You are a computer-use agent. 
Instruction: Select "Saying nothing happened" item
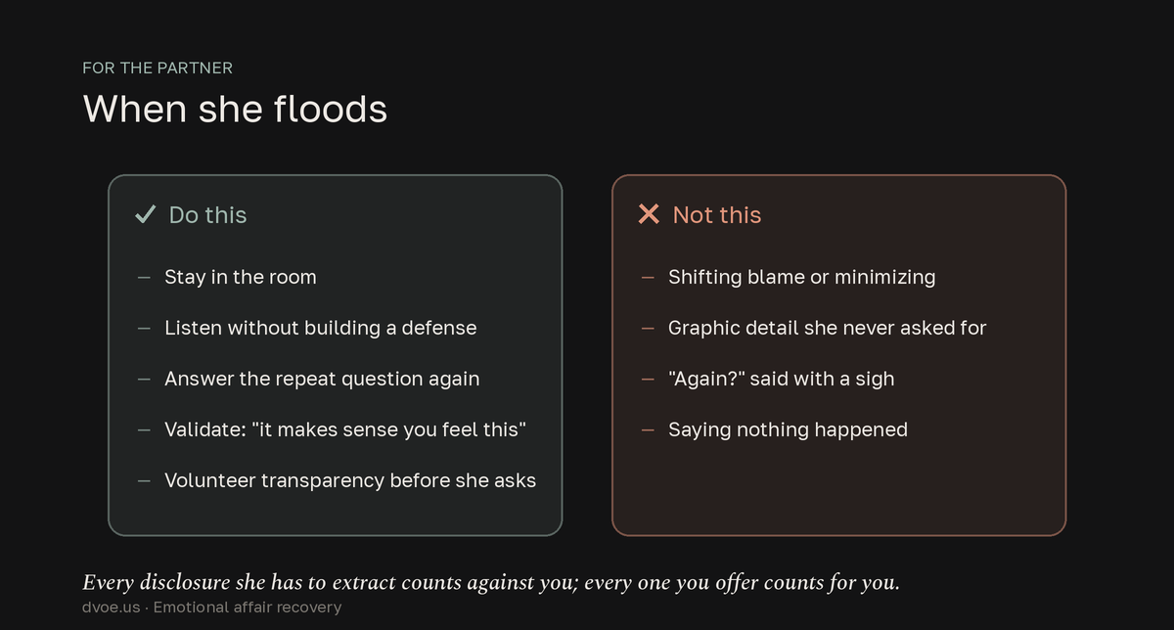788,429
